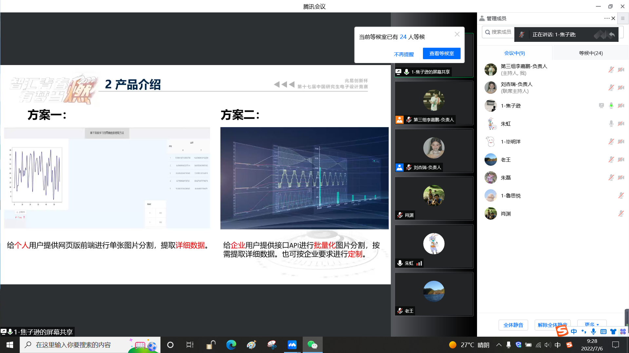The width and height of the screenshot is (629, 353).
Task: Toggle 1-焦子逊's green microphone in member list
Action: [x=611, y=106]
